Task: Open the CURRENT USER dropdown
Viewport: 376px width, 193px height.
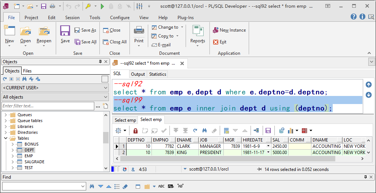Action: tap(106, 88)
